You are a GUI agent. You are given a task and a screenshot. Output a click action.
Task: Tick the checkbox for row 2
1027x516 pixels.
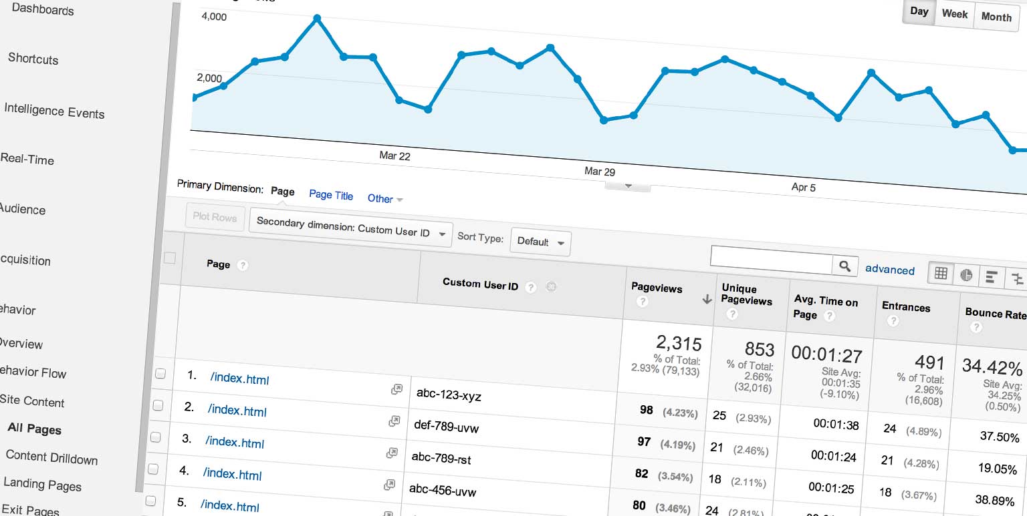[157, 405]
